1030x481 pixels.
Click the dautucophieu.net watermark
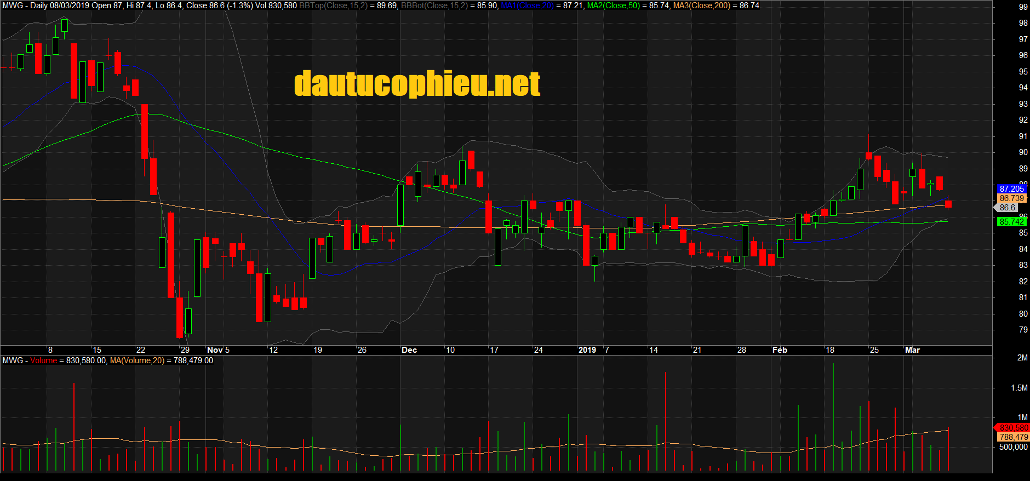(x=417, y=84)
